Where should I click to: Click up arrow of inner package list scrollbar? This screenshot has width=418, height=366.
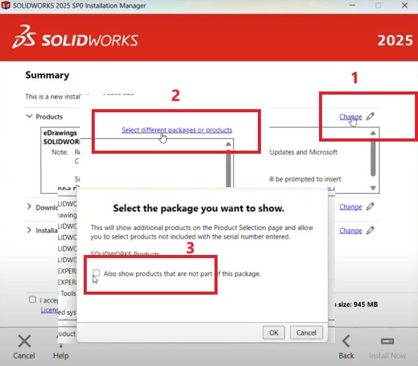(228, 144)
